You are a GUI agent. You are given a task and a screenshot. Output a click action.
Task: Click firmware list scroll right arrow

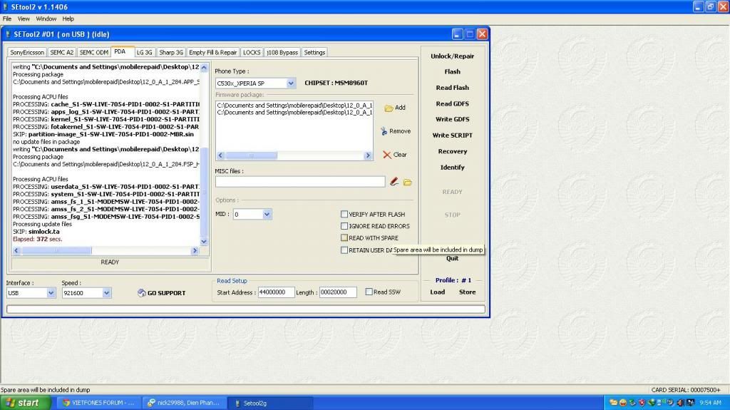(x=368, y=155)
